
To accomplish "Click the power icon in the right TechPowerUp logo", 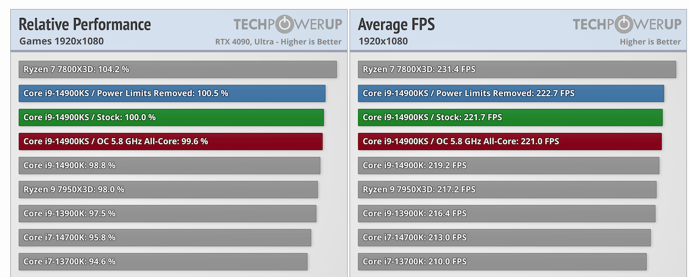I will 624,24.
